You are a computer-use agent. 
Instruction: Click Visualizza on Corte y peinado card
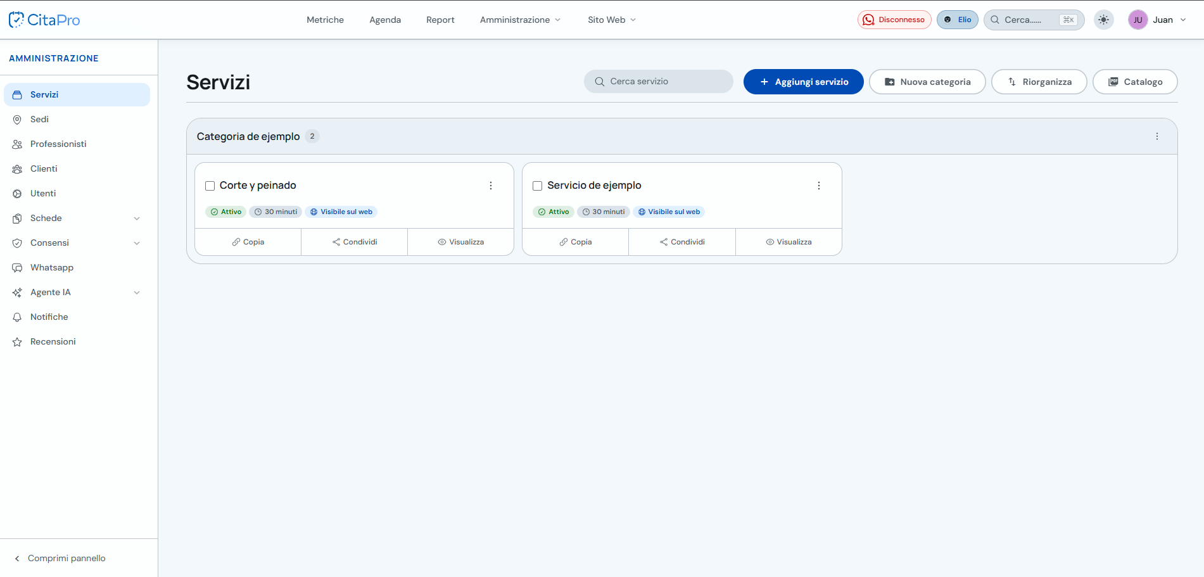pyautogui.click(x=461, y=242)
